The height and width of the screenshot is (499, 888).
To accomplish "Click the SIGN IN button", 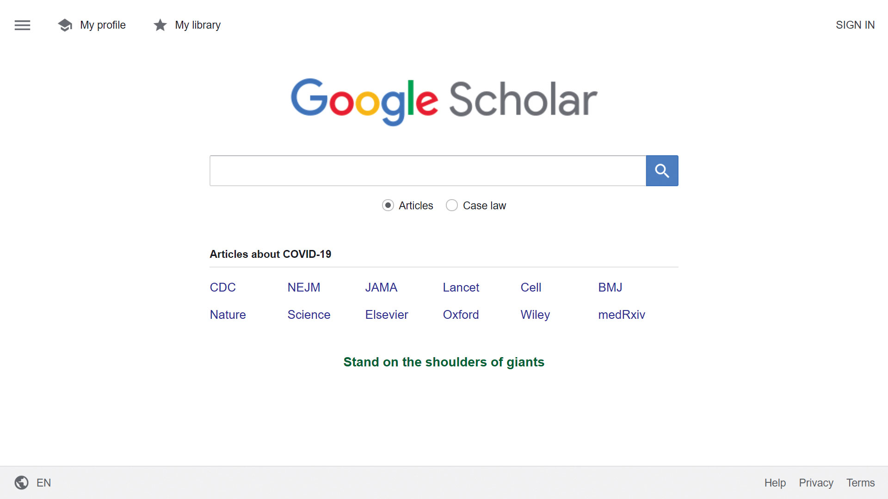I will (855, 25).
